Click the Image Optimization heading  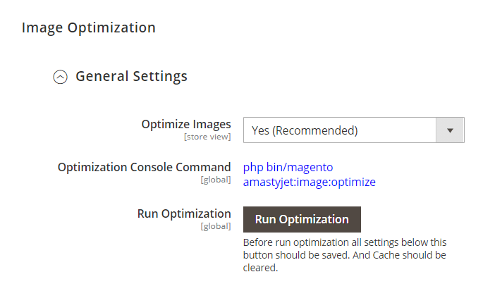88,28
